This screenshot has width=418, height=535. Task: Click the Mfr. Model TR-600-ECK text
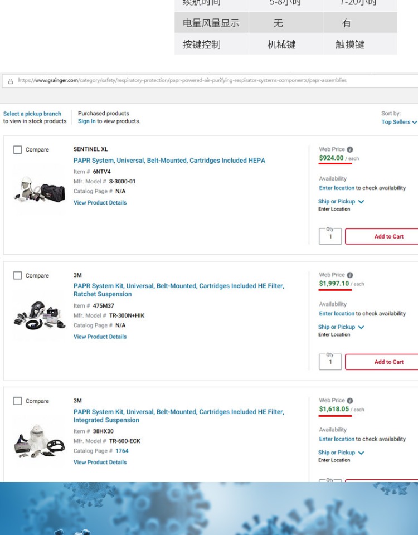124,441
